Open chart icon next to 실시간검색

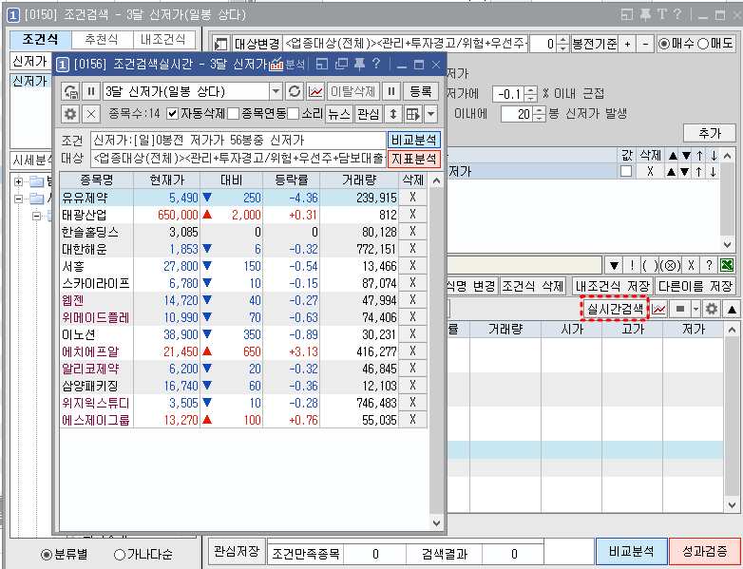[x=658, y=310]
